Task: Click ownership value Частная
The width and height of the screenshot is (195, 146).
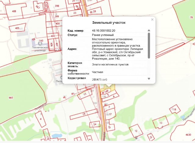Action: click(97, 72)
